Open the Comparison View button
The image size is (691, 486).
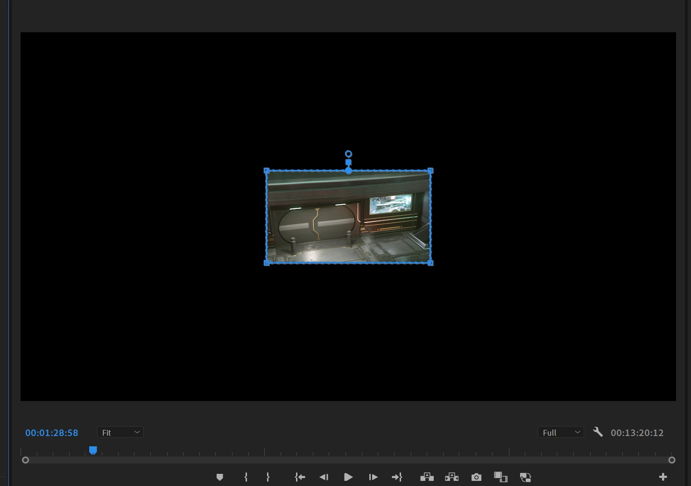coord(501,477)
